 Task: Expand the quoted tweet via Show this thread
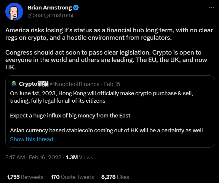click(x=32, y=139)
